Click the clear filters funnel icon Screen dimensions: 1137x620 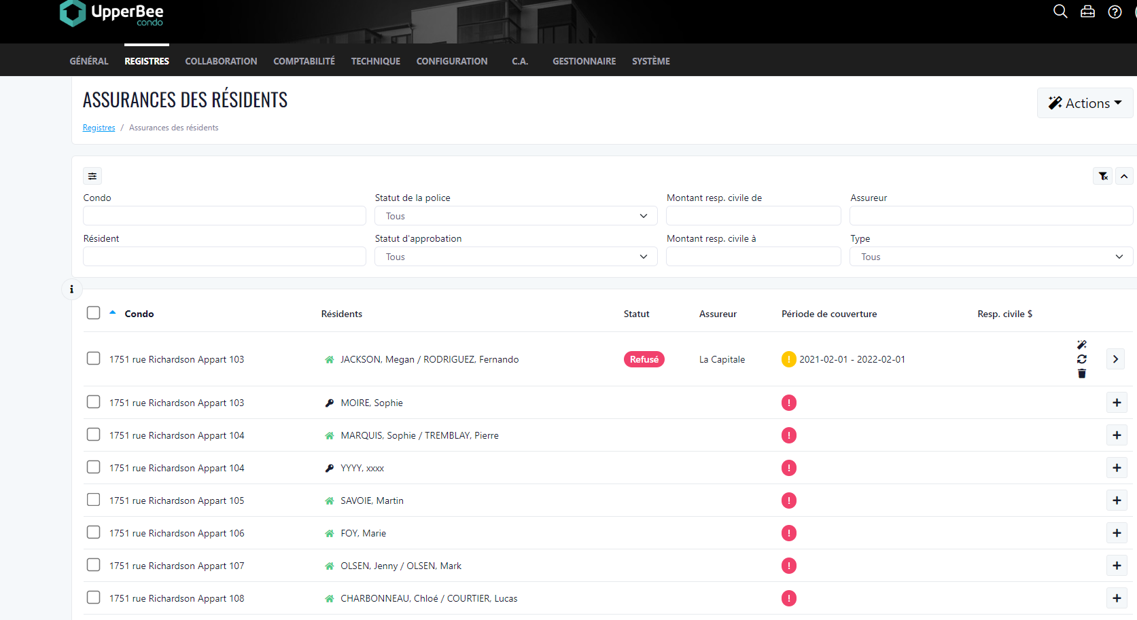point(1103,176)
